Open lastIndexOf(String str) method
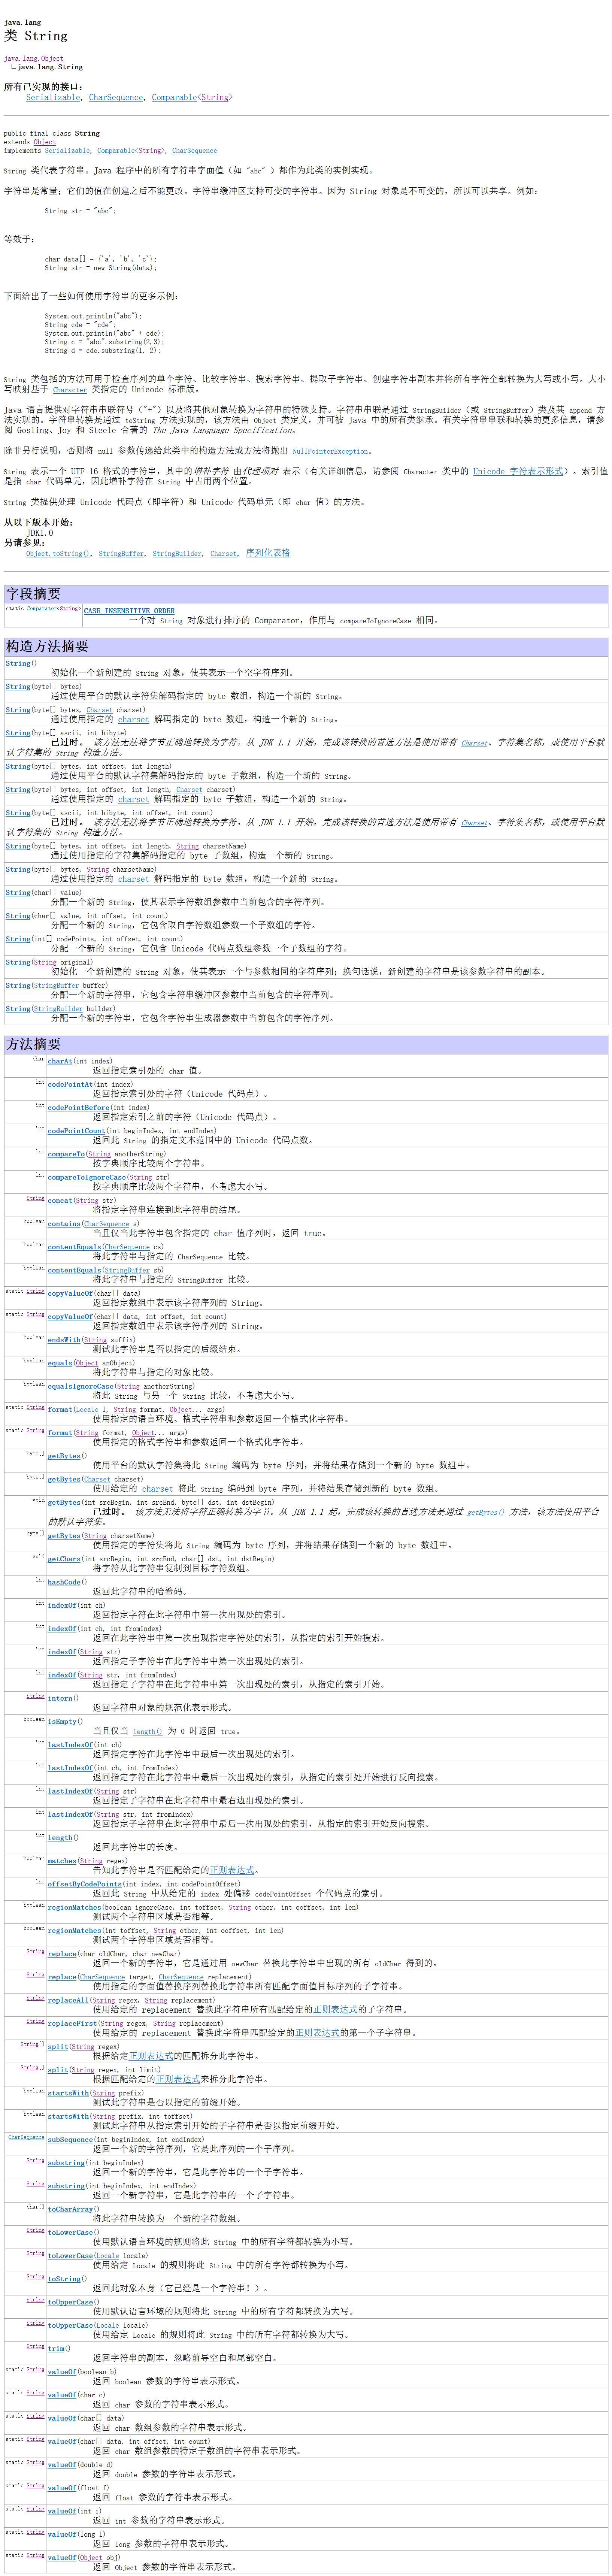Viewport: 612px width, 2576px height. (70, 1791)
